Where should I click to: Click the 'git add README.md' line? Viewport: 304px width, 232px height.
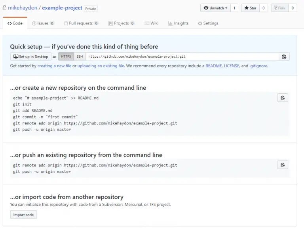[32, 111]
